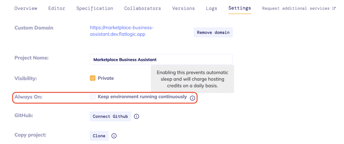Click the Keep environment running continuously label
The image size is (344, 144).
coord(142,97)
